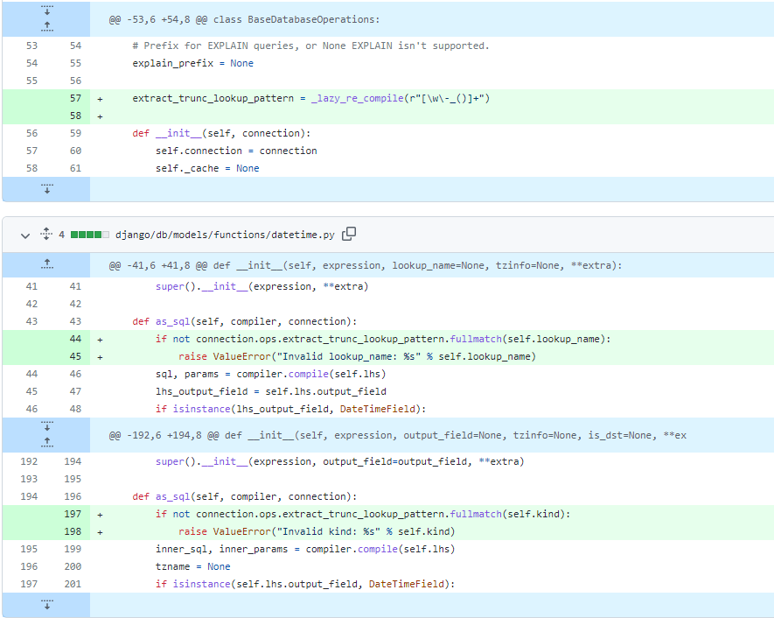Collapse the datetime.py file diff chevron

(x=24, y=235)
